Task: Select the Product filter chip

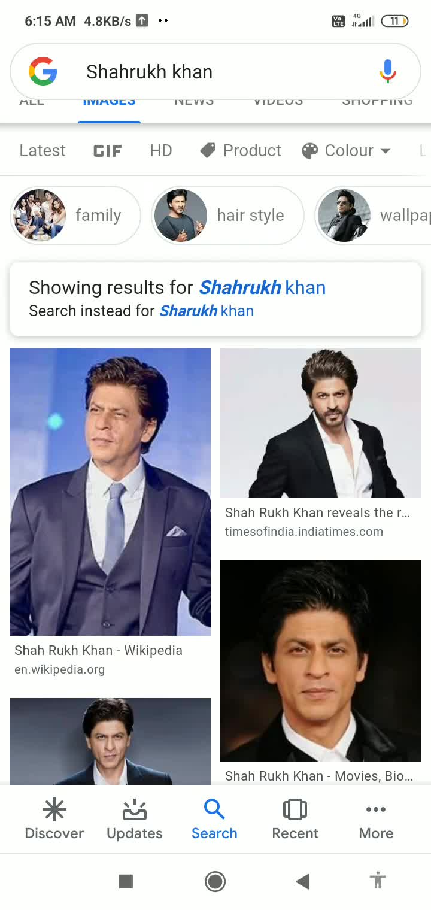Action: tap(241, 150)
